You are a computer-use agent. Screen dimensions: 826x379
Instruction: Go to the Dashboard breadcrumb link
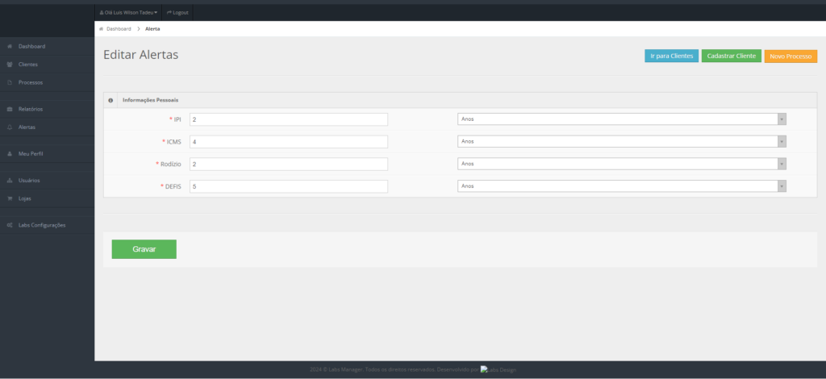(x=118, y=29)
